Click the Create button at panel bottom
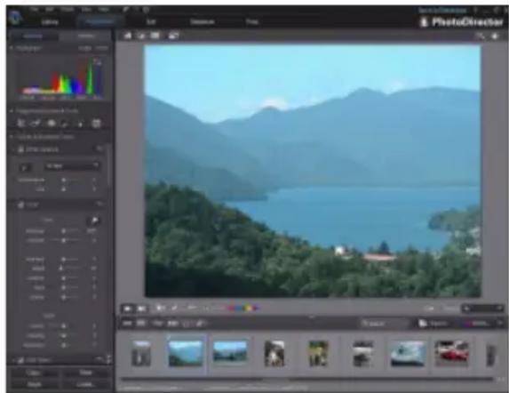 point(85,385)
